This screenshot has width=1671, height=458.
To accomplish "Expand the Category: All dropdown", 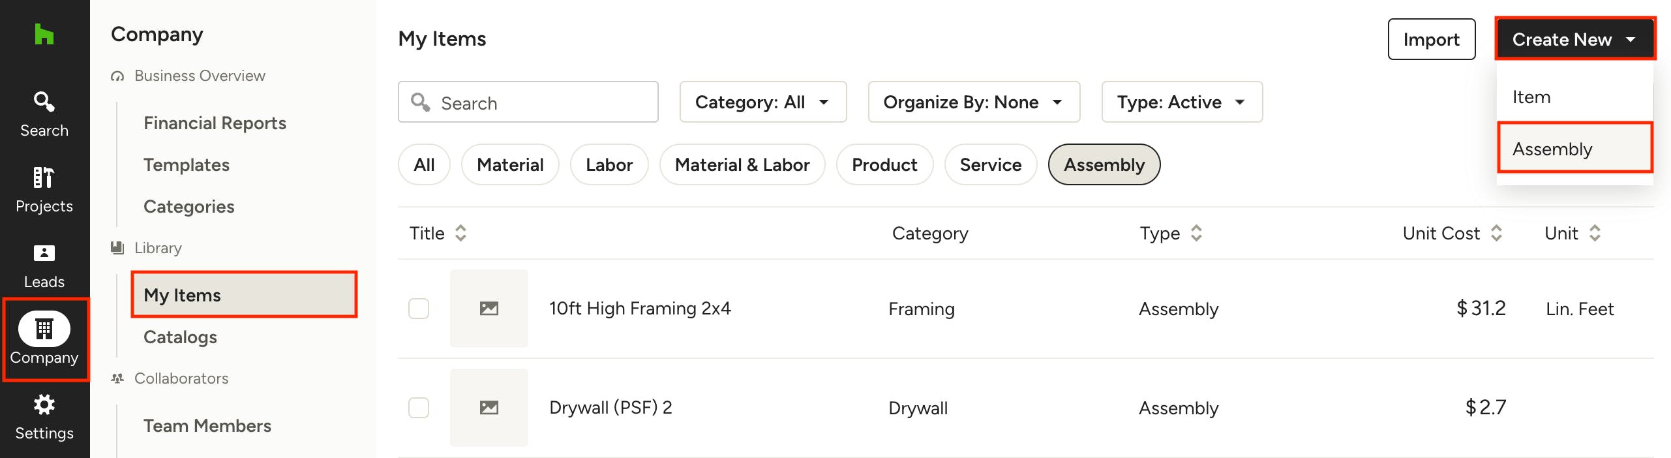I will point(762,102).
